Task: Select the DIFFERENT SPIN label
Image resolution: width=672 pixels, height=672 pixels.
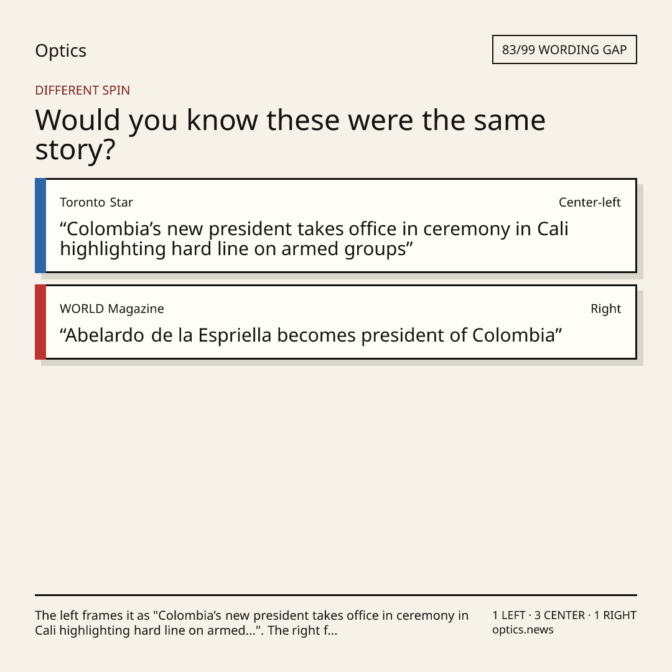Action: 82,90
